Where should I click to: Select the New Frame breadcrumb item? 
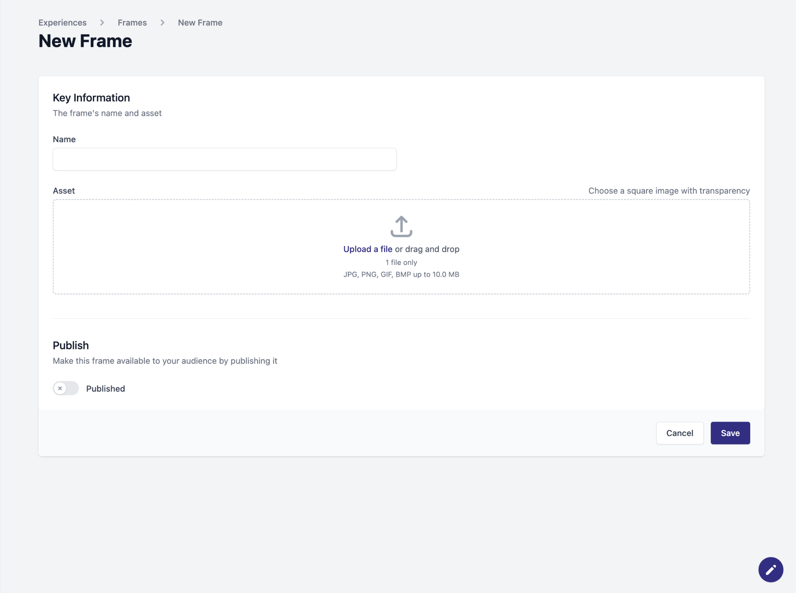pyautogui.click(x=200, y=23)
